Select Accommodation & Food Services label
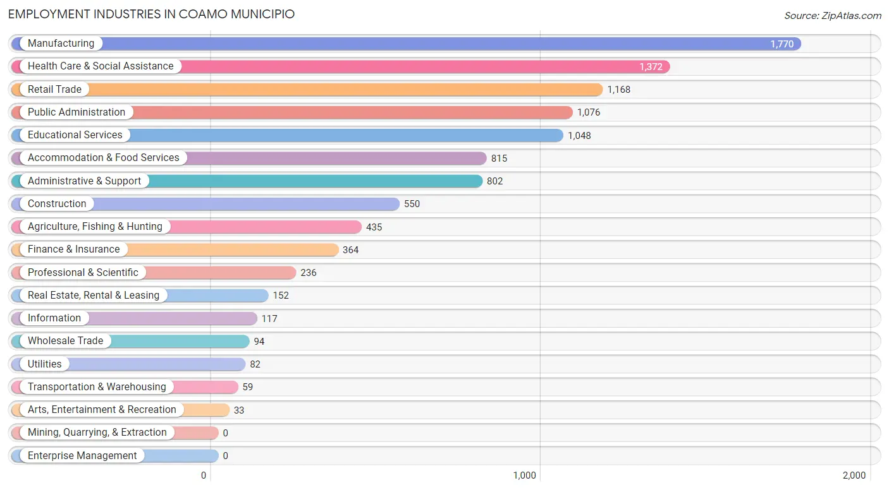Viewport: 889px width, 490px height. pos(104,158)
